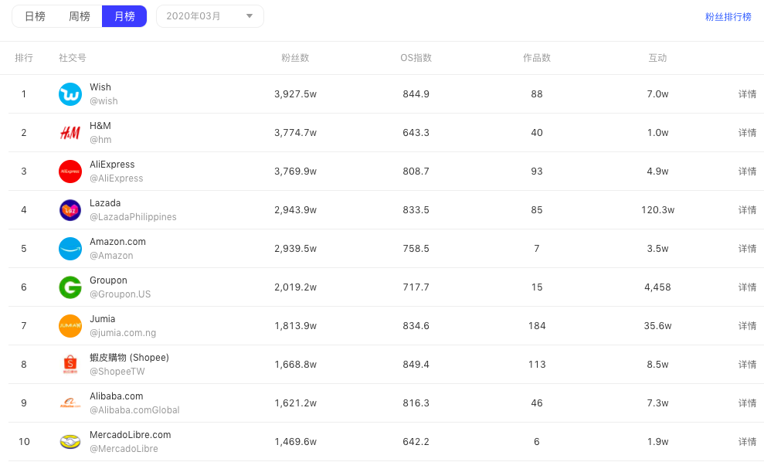This screenshot has height=462, width=764.
Task: Switch to the 周榜 weekly tab
Action: pos(80,16)
